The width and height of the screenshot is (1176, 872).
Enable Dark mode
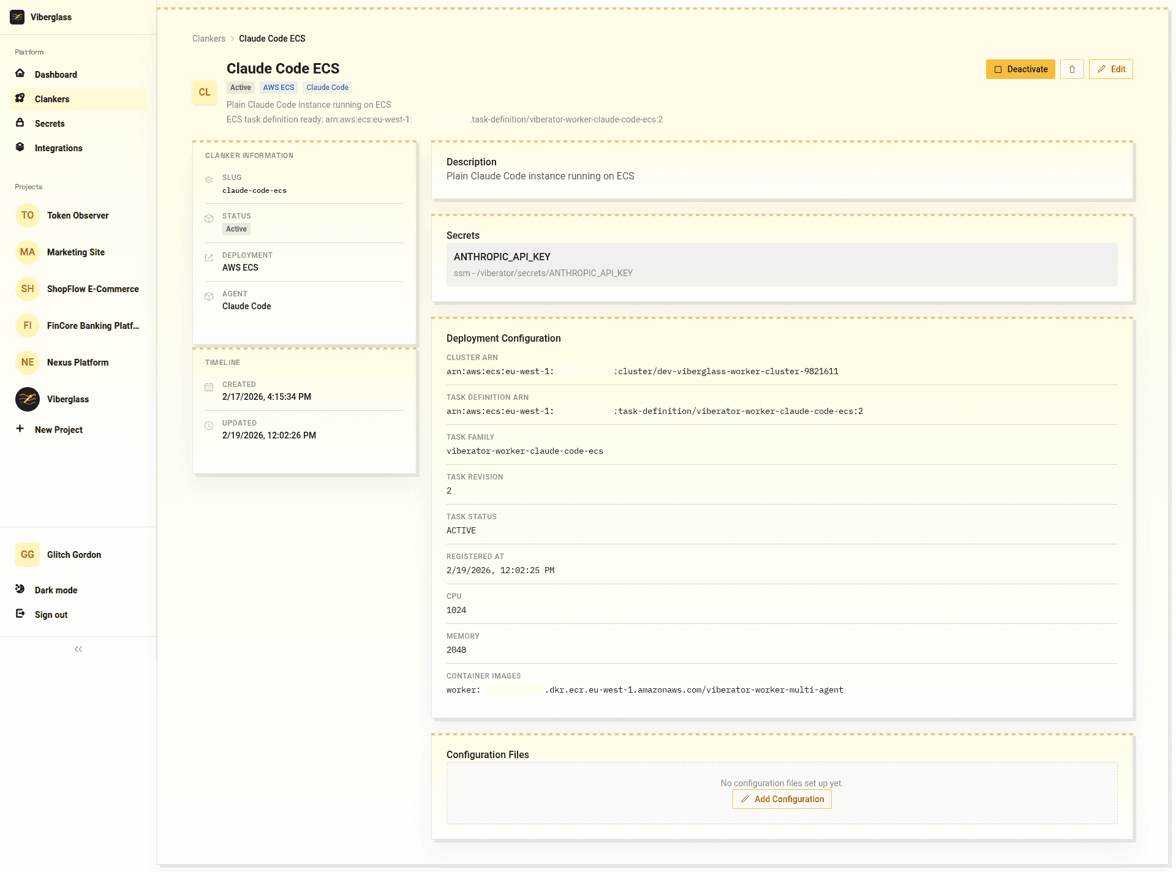tap(20, 590)
